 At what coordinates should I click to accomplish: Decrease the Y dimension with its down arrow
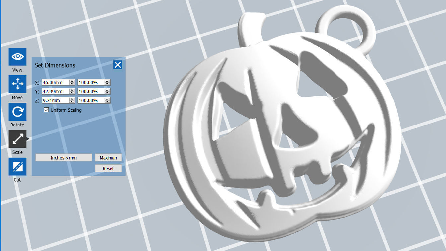[x=72, y=92]
